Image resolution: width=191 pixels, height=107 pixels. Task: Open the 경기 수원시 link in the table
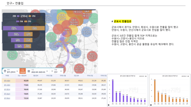[7, 81]
